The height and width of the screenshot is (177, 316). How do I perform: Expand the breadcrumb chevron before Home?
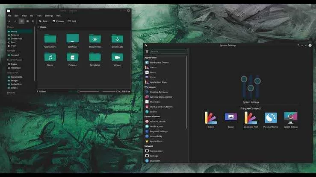(38, 27)
